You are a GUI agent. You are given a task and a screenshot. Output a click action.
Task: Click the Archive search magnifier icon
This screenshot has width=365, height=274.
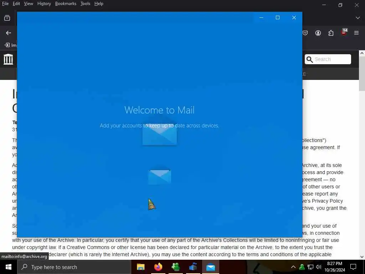point(309,60)
